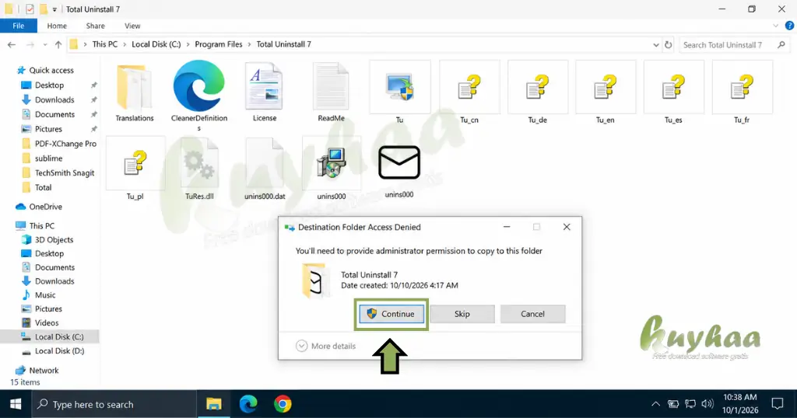797x418 pixels.
Task: Select Quick access in the navigation pane
Action: (x=51, y=70)
